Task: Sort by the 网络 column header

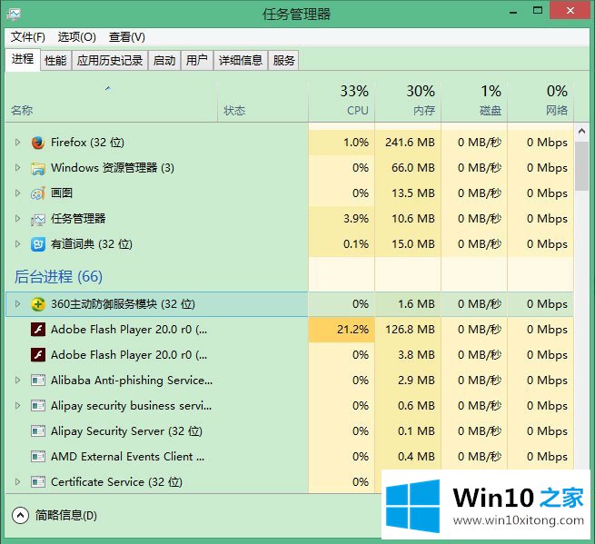Action: (540, 102)
